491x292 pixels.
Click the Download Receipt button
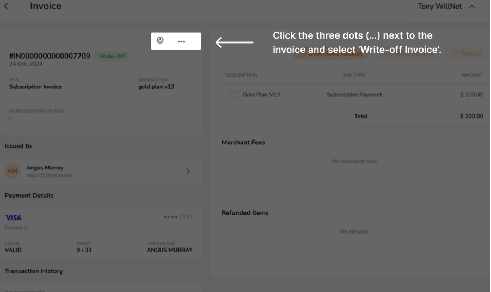(331, 53)
